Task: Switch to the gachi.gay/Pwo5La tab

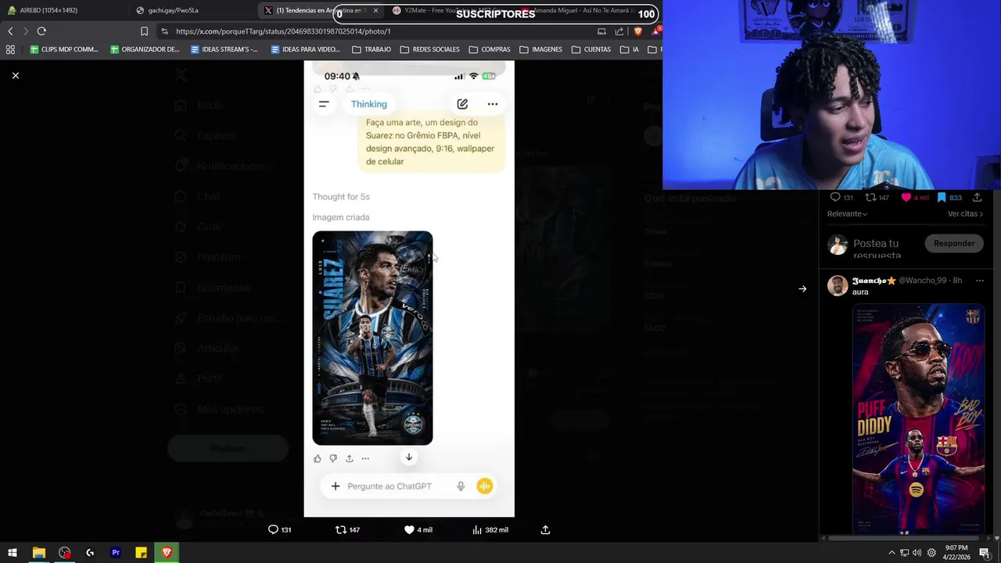Action: (192, 10)
